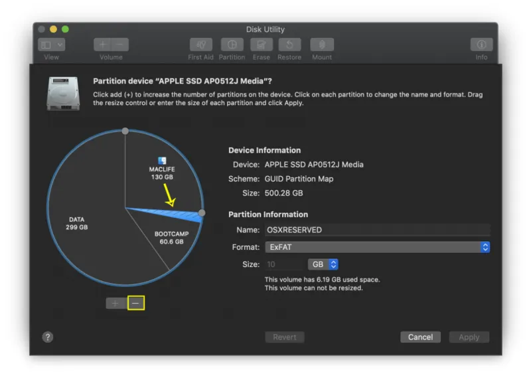Click the add Volume plus toolbar button

pyautogui.click(x=103, y=45)
